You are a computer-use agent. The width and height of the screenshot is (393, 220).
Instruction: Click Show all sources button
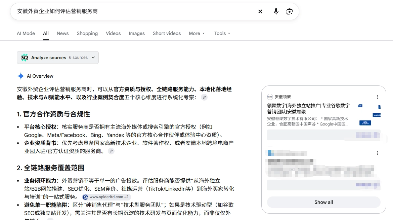[323, 202]
